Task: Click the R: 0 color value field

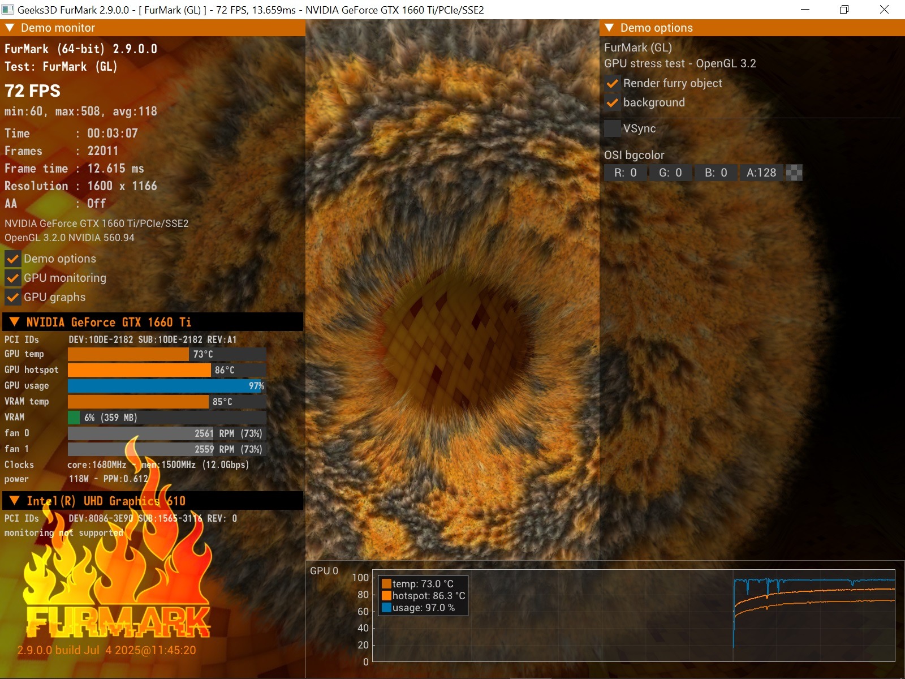Action: (626, 173)
